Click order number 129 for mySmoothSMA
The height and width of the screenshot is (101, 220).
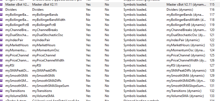pyautogui.click(x=212, y=76)
